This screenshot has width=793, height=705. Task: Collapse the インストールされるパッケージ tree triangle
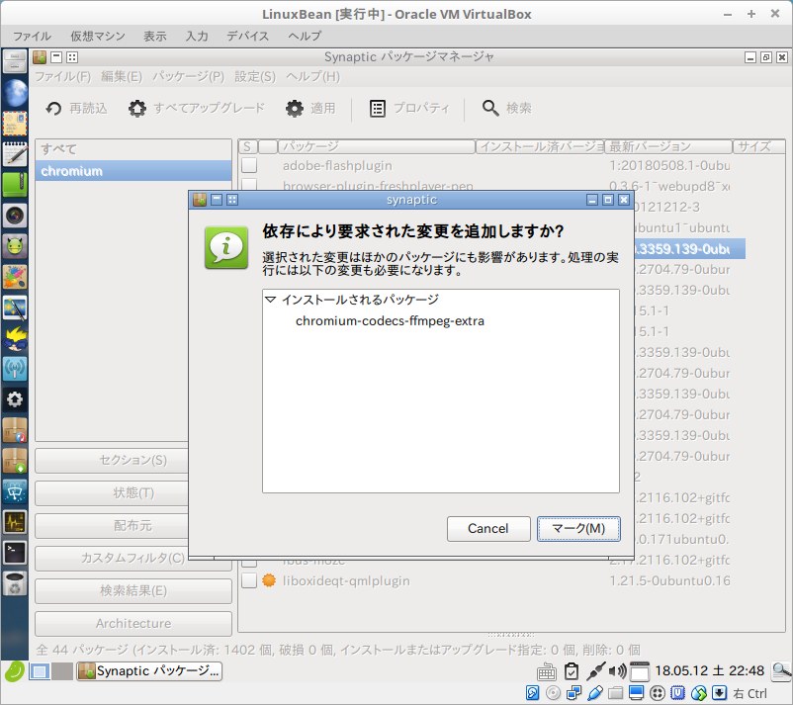[271, 300]
